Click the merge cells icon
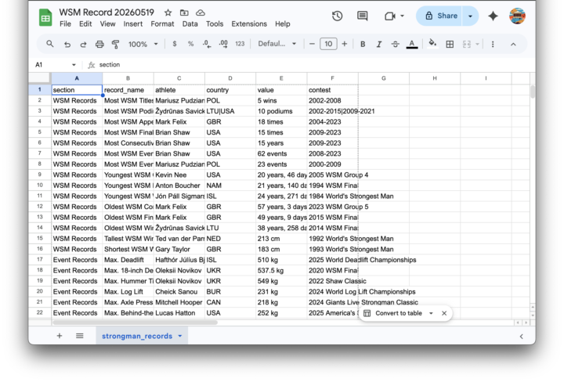The width and height of the screenshot is (564, 382). [x=467, y=44]
